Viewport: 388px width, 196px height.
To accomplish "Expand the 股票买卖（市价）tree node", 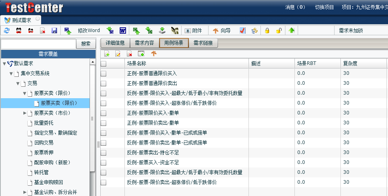I will 25,113.
